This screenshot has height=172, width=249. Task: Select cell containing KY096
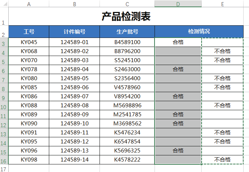29,151
